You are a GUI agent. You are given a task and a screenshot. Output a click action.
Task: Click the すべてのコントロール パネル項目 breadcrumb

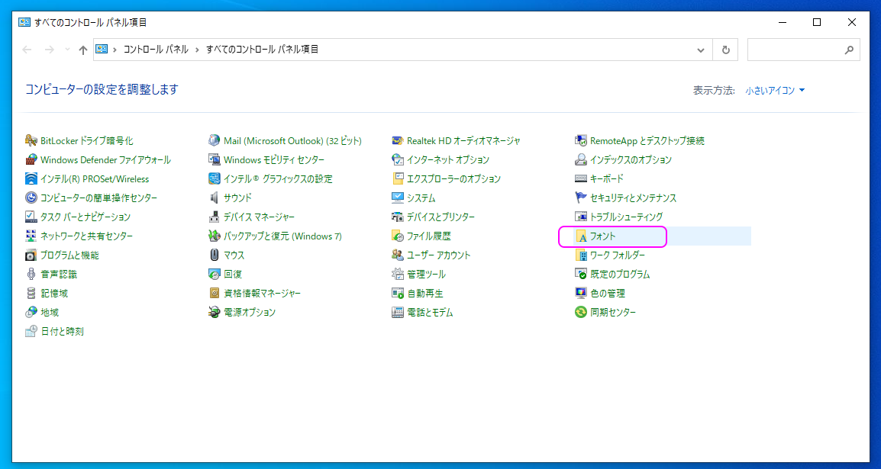tap(263, 50)
